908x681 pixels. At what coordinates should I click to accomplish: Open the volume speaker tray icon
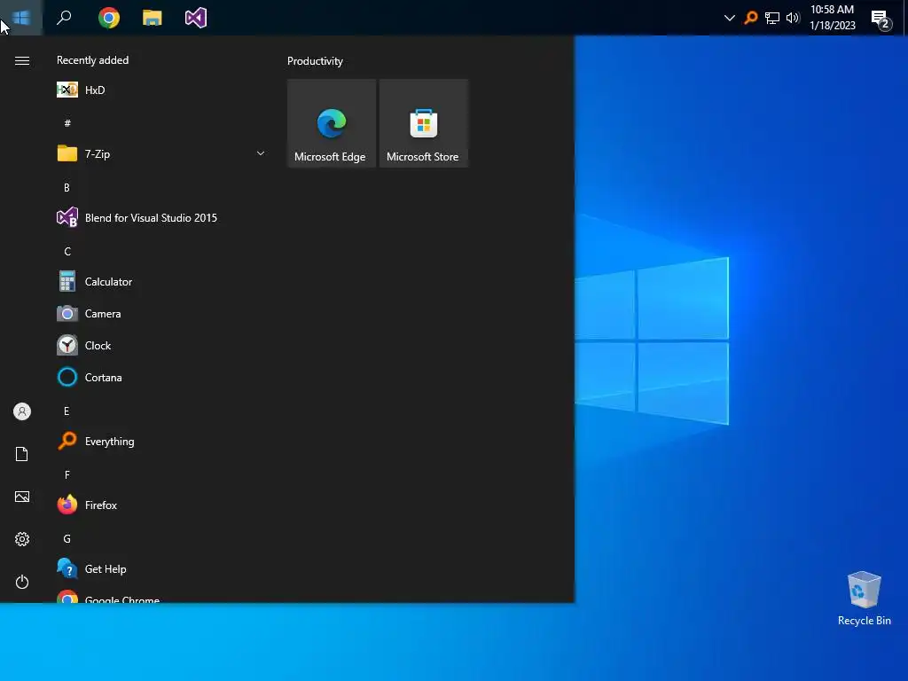coord(793,18)
